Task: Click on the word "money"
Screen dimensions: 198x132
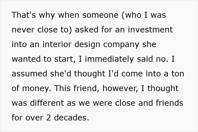Action: [x=37, y=88]
